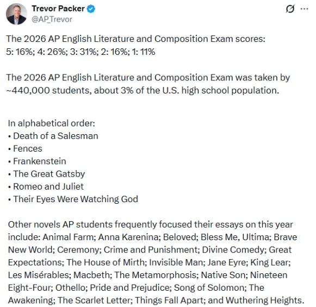This screenshot has height=307, width=316.
Task: Click The Great Gatsby bullet item
Action: click(47, 174)
